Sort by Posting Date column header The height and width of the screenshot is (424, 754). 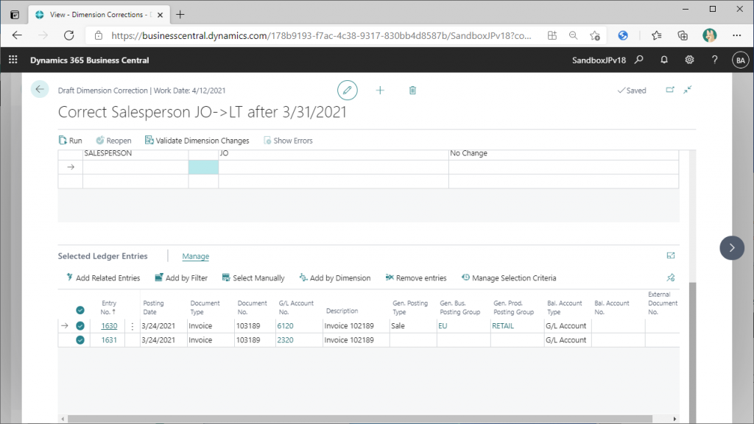[x=153, y=308]
